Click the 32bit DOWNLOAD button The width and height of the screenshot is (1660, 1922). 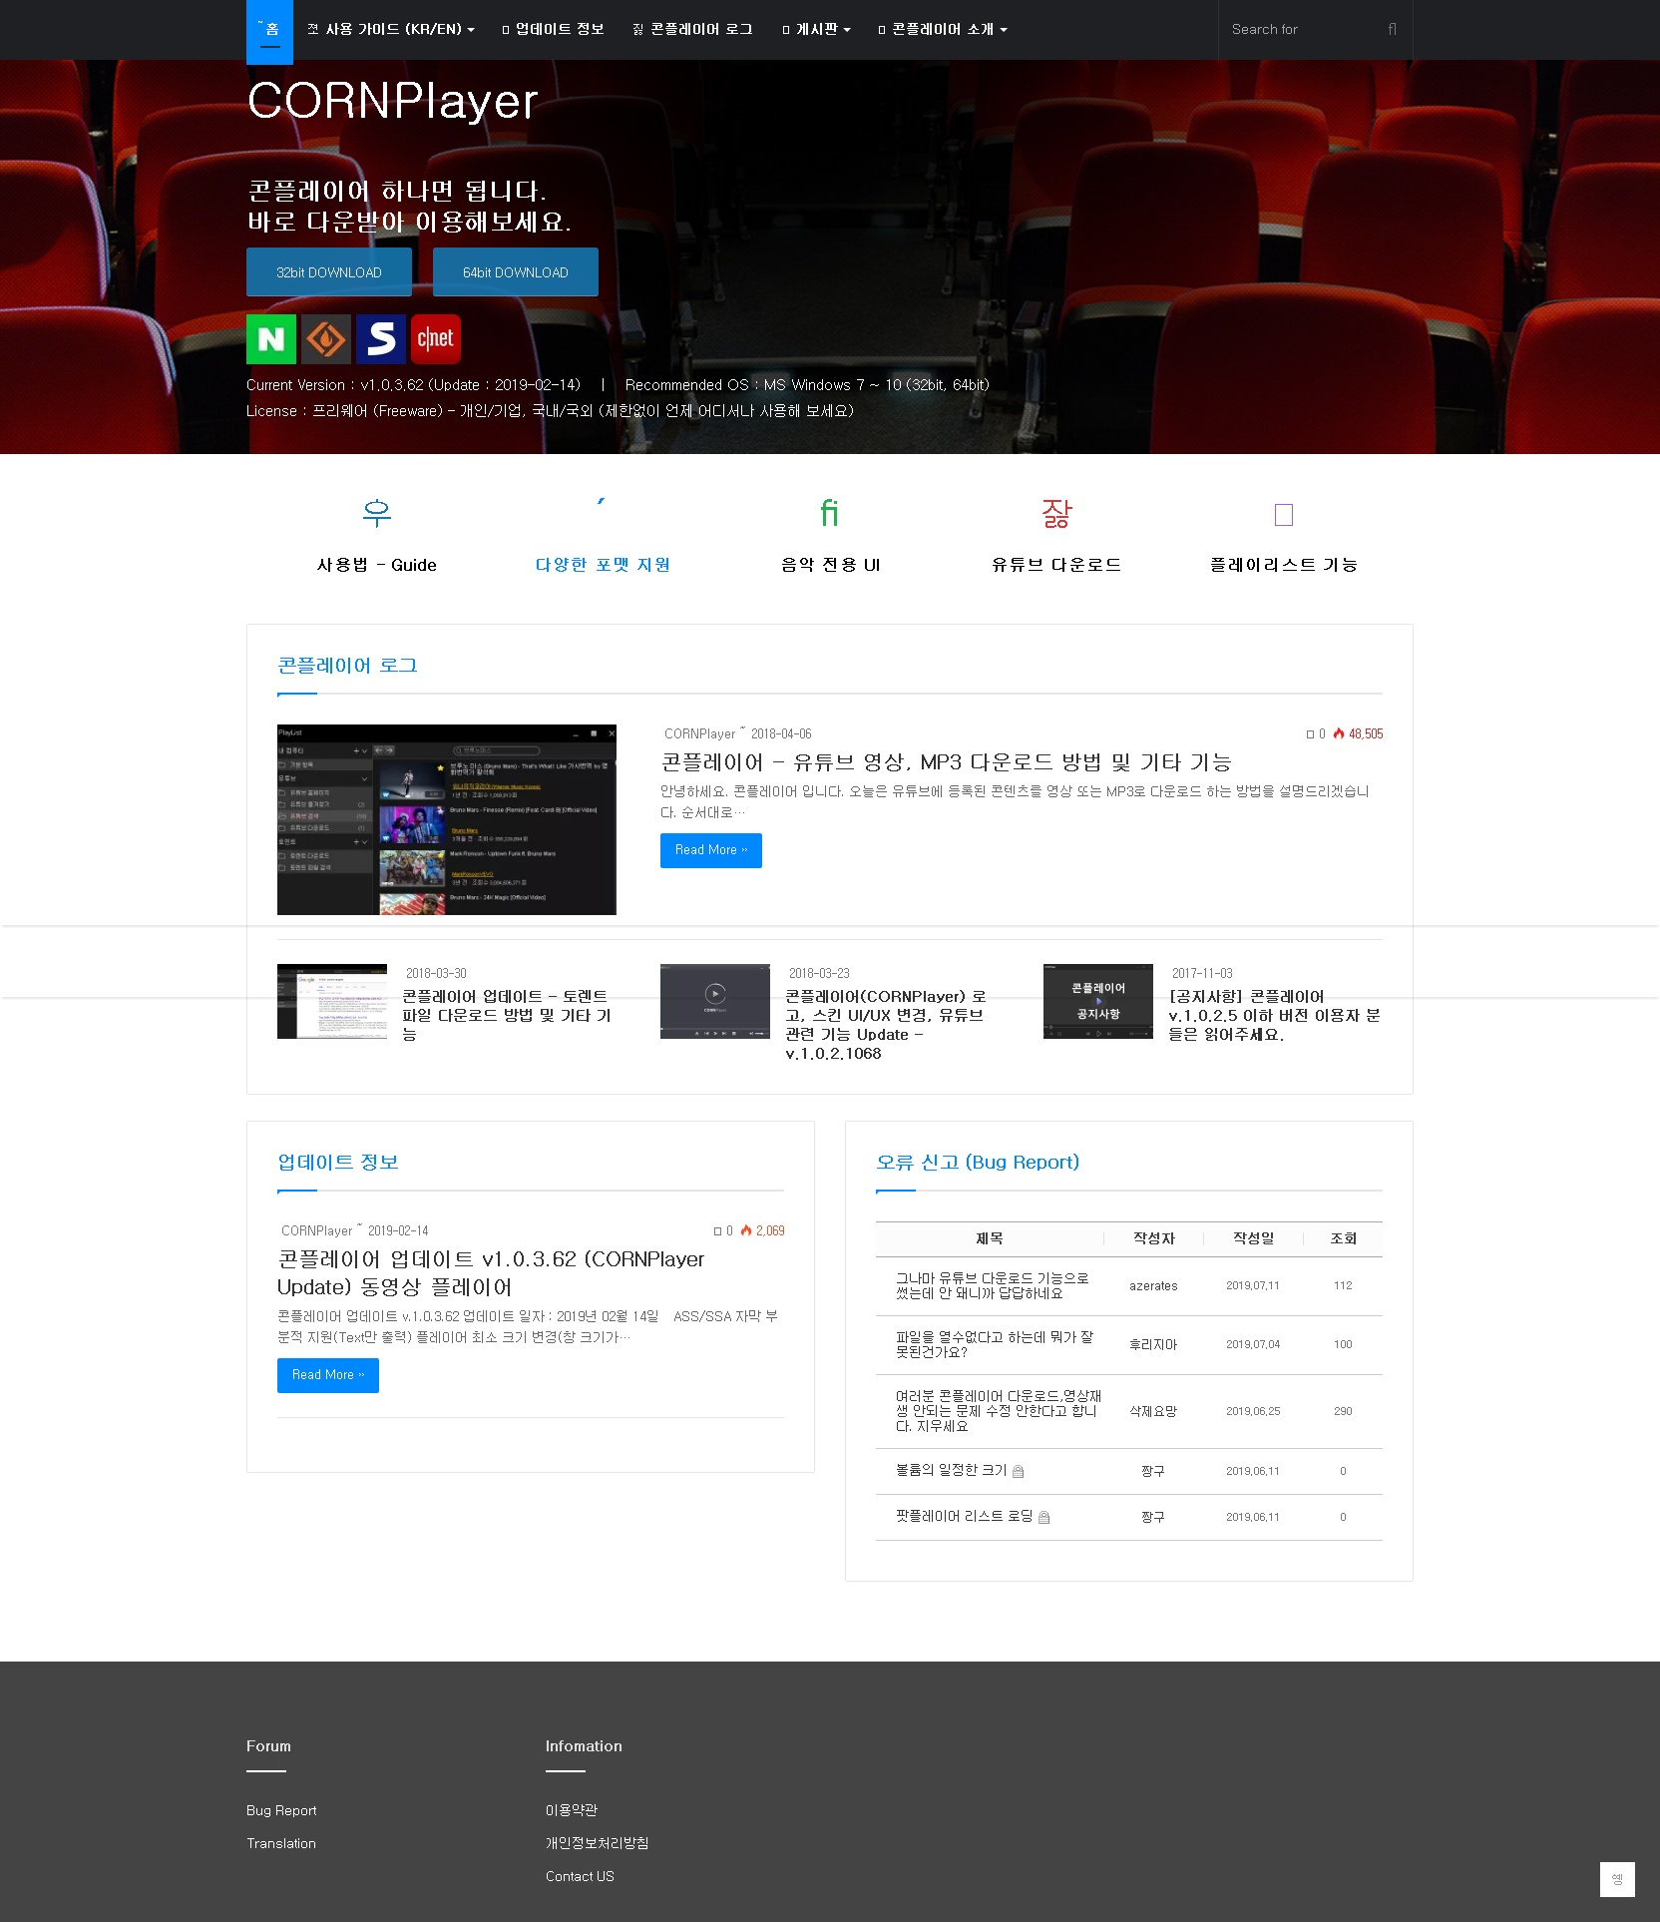(x=329, y=272)
